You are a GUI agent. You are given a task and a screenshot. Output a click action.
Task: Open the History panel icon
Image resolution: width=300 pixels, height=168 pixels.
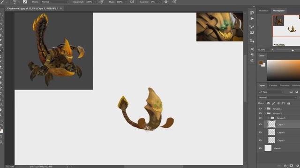point(252,13)
